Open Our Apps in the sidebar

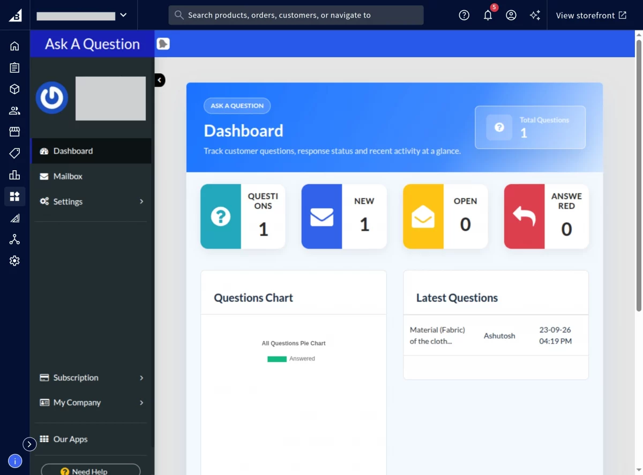click(x=91, y=439)
